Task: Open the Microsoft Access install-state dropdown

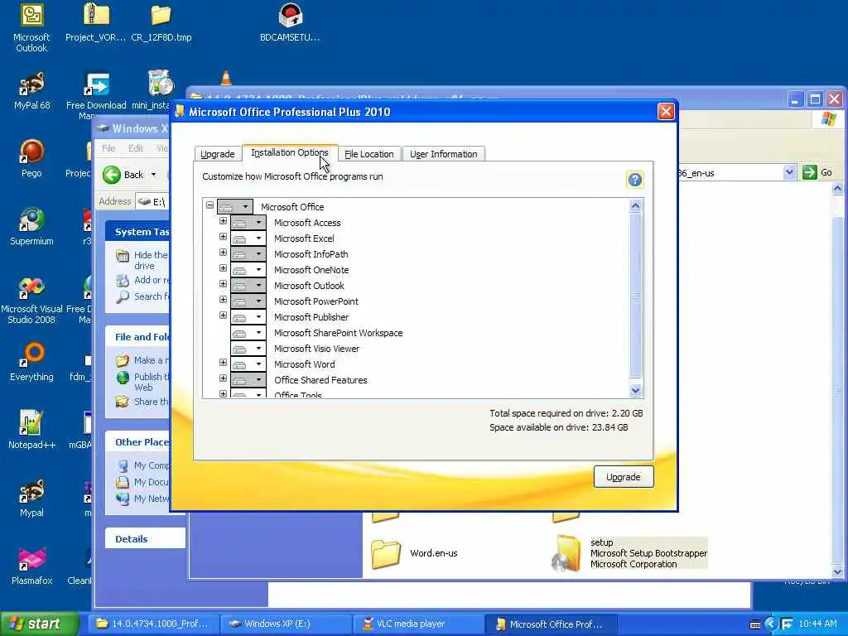Action: 248,223
